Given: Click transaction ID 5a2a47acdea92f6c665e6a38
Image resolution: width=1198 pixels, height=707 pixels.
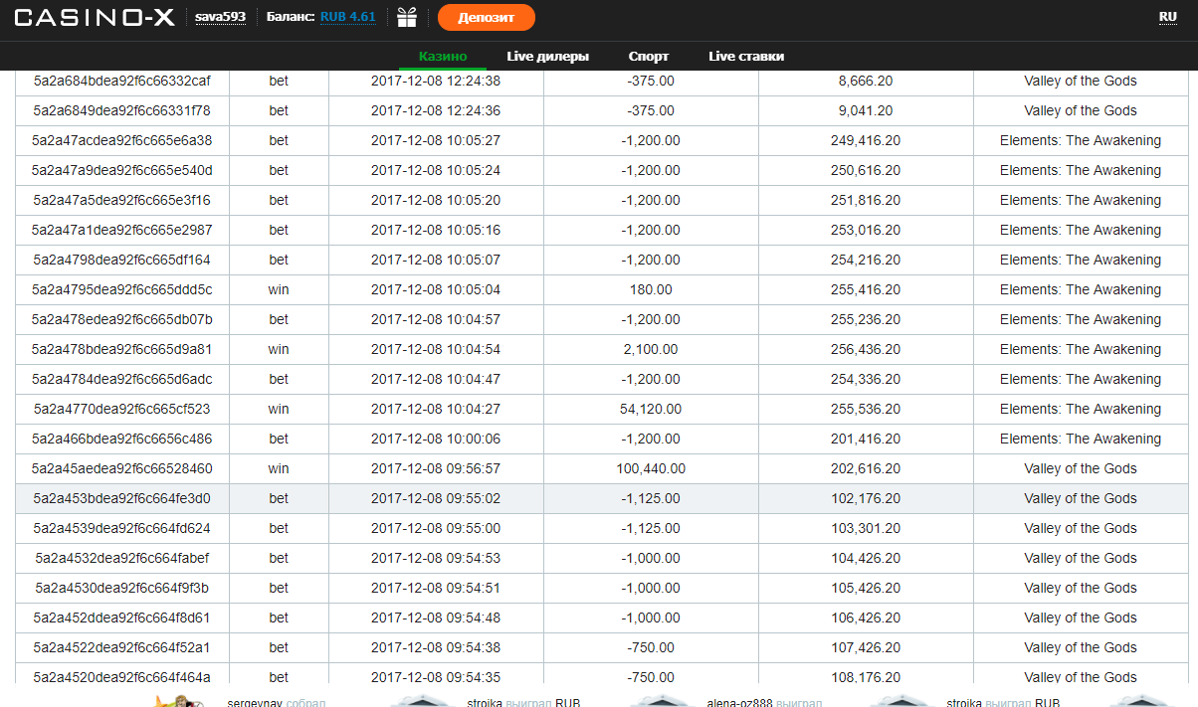Looking at the screenshot, I should pyautogui.click(x=122, y=140).
